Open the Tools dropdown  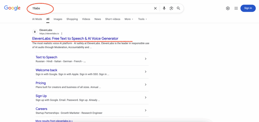pyautogui.click(x=142, y=19)
